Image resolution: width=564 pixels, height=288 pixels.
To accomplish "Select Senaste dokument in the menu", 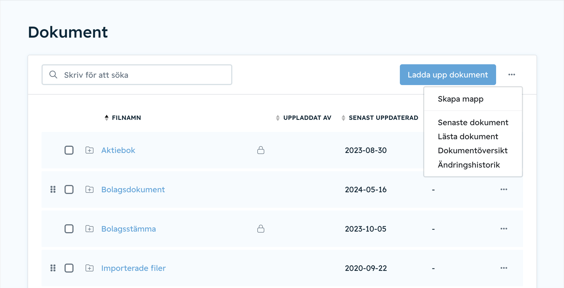I will point(473,123).
